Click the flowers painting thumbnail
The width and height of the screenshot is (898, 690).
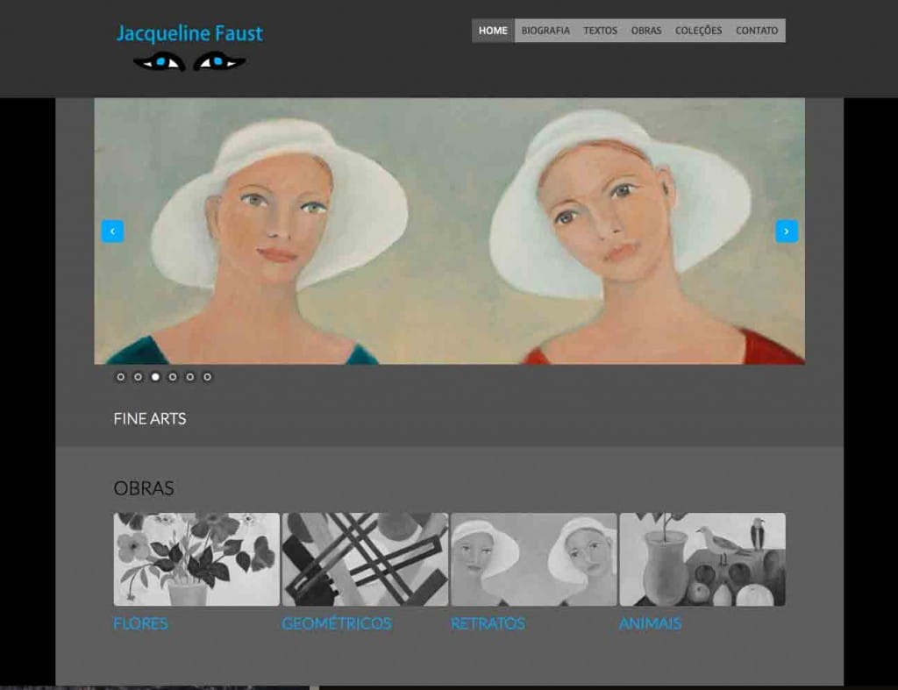[x=196, y=559]
